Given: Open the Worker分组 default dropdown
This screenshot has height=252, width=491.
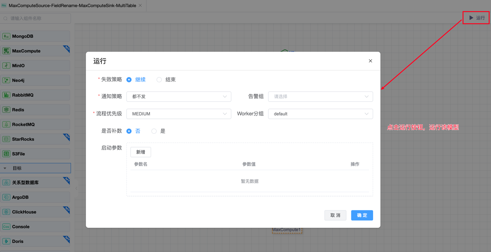Looking at the screenshot, I should tap(320, 114).
